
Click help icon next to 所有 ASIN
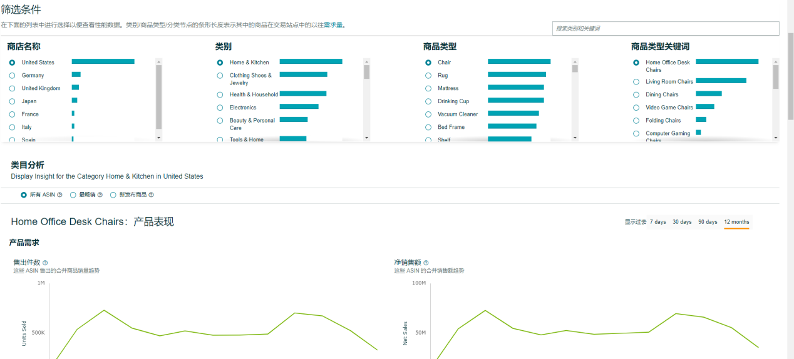(x=60, y=195)
